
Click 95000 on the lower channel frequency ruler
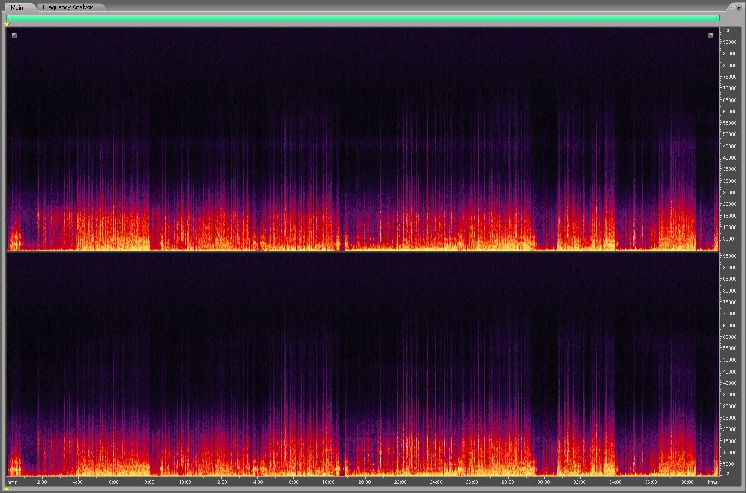coord(729,256)
